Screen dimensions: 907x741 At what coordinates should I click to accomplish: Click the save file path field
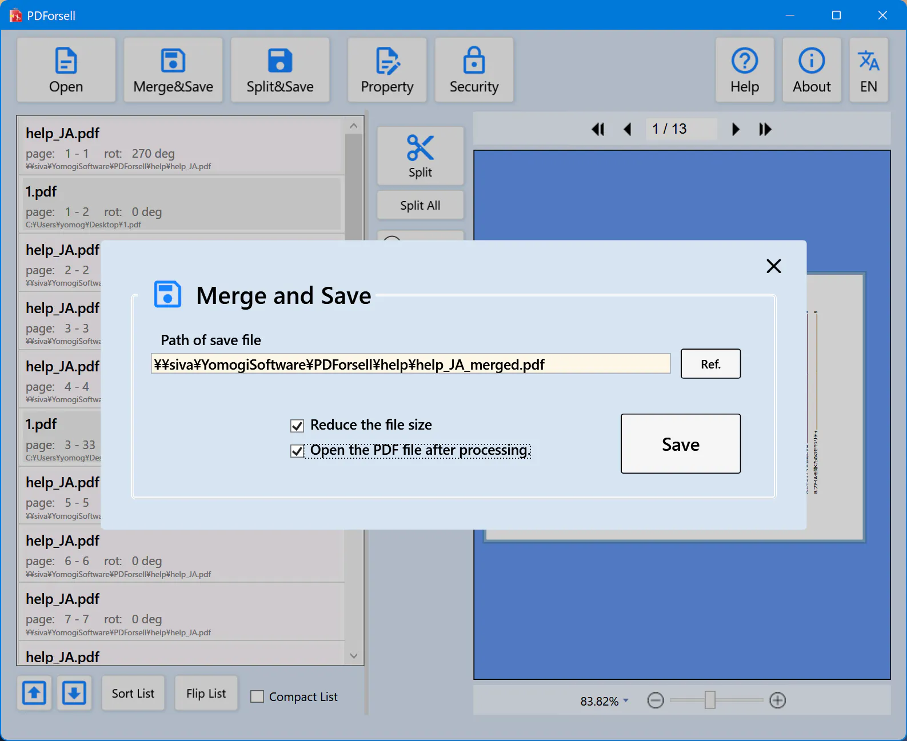click(410, 364)
